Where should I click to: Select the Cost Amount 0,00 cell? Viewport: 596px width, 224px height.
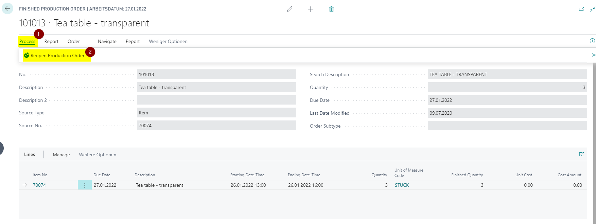click(x=578, y=185)
